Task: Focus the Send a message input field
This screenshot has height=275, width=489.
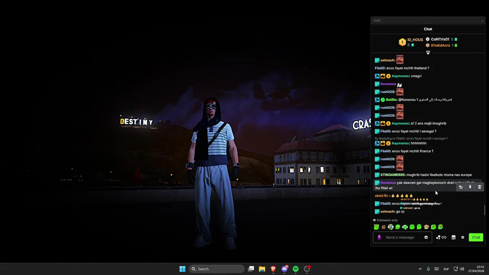Action: [x=402, y=237]
